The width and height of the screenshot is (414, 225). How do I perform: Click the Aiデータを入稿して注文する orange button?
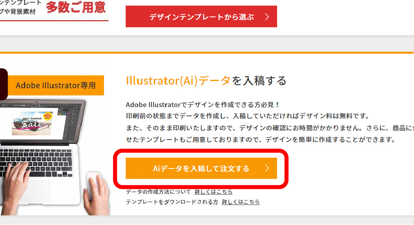coord(201,168)
